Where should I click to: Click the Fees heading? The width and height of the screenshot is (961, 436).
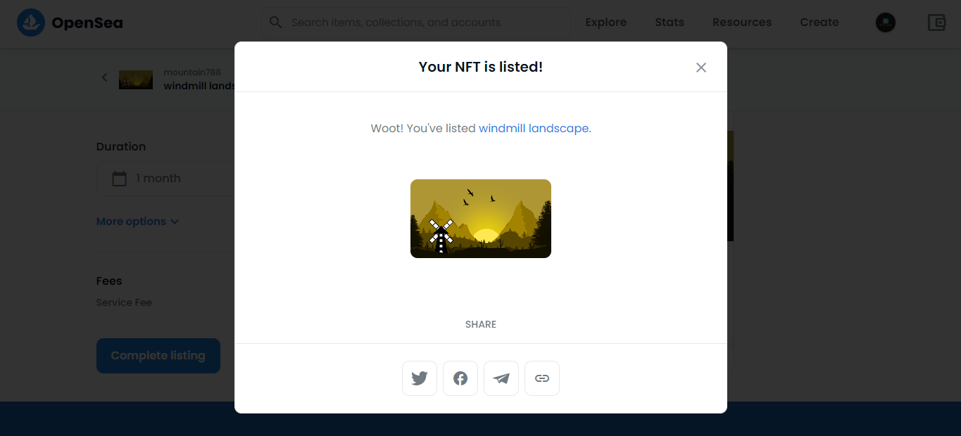click(x=109, y=281)
